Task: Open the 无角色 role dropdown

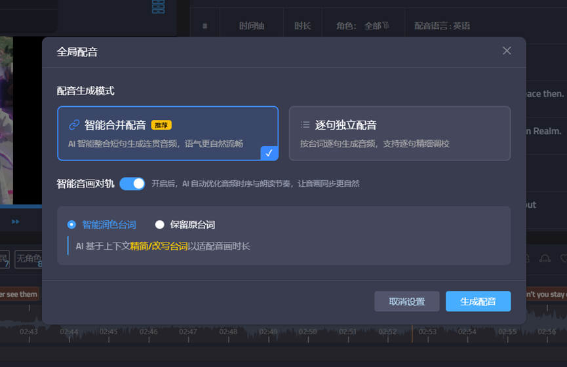Action: (x=29, y=260)
